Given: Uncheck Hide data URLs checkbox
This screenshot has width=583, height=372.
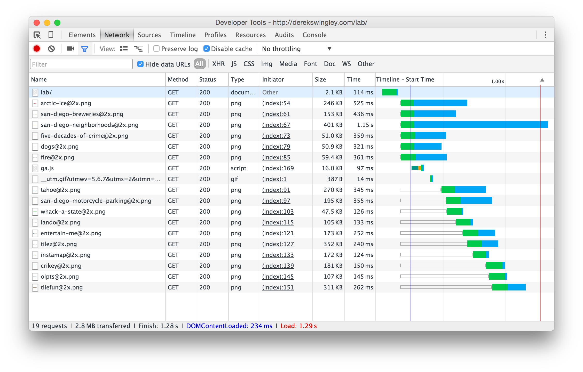Looking at the screenshot, I should (x=140, y=64).
